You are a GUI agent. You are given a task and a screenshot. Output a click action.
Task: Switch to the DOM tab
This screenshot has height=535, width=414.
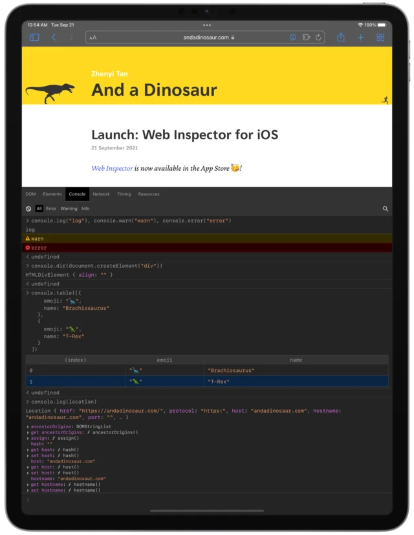[30, 194]
